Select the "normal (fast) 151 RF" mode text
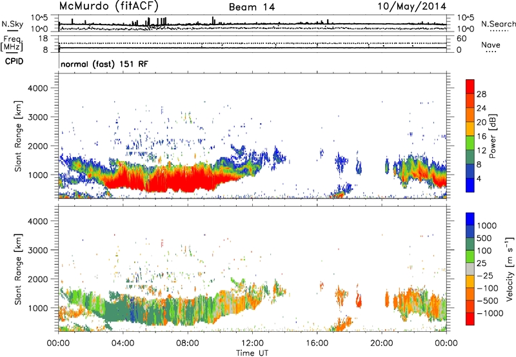516x357 pixels. pyautogui.click(x=104, y=64)
